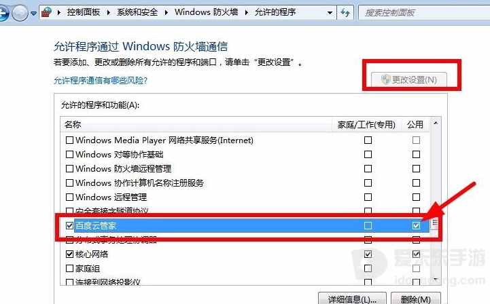Toggle 核心网络 家庭/工作(专用) checkbox

click(x=368, y=254)
